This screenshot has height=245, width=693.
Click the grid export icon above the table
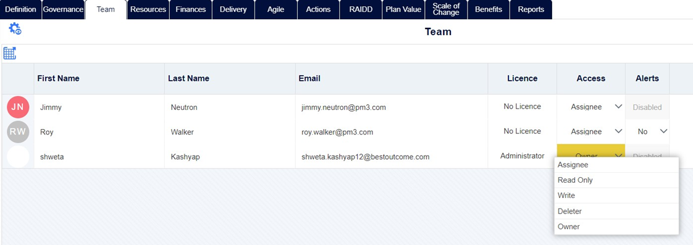(10, 54)
